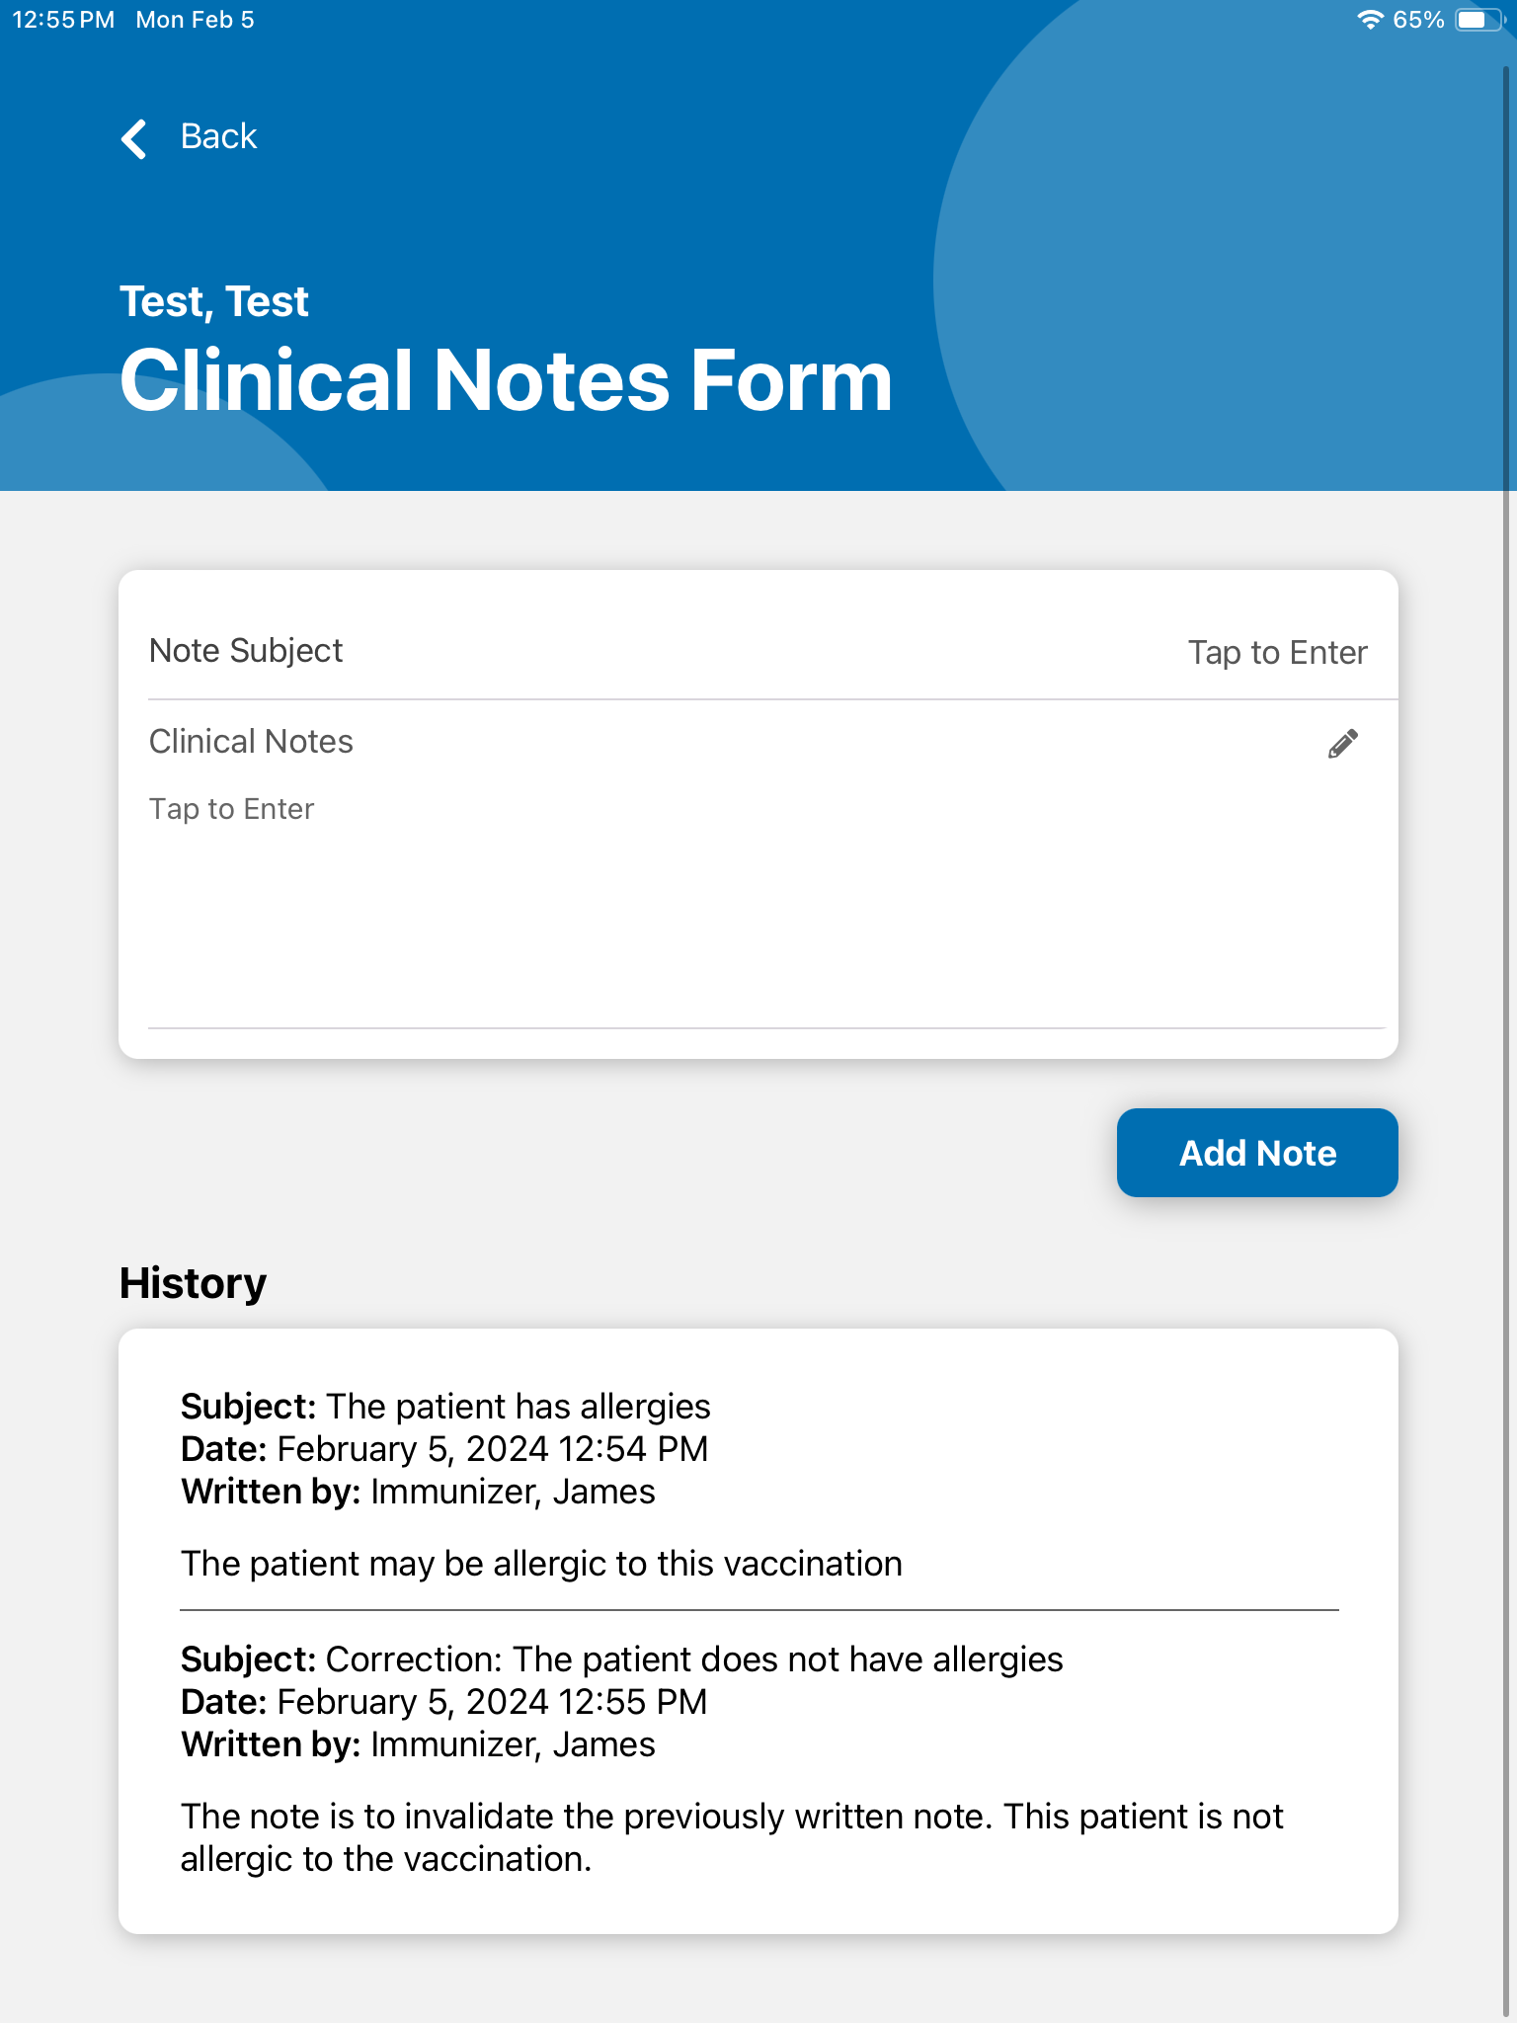The image size is (1517, 2023).
Task: Tap the 12:55 PM clock in status bar
Action: tap(63, 20)
